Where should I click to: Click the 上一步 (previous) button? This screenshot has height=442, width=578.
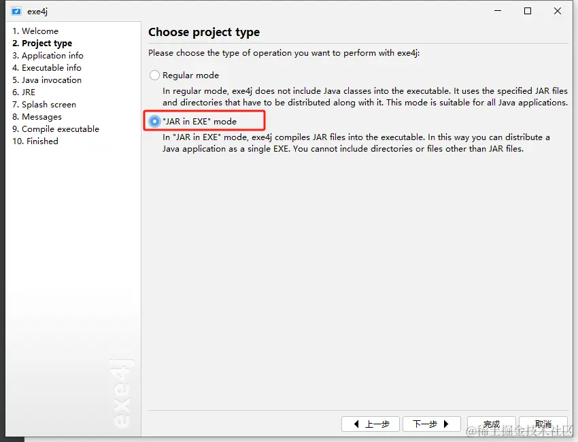(x=371, y=424)
